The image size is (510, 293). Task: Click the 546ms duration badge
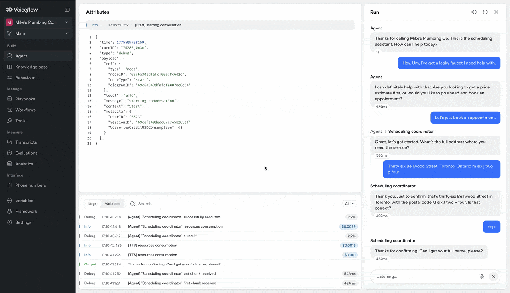coord(350,274)
